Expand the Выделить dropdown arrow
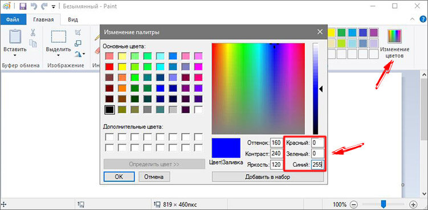This screenshot has width=428, height=210. pos(58,55)
